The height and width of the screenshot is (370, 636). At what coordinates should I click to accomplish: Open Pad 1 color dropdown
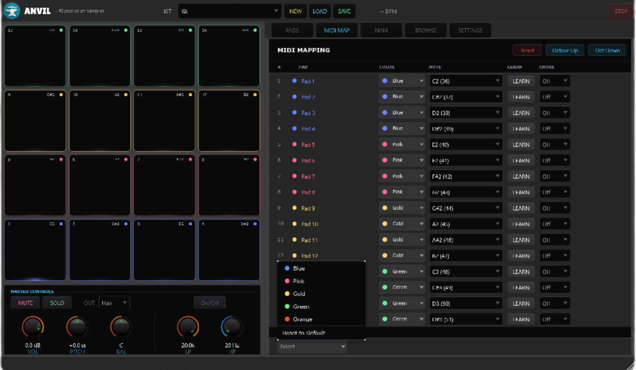pos(402,81)
